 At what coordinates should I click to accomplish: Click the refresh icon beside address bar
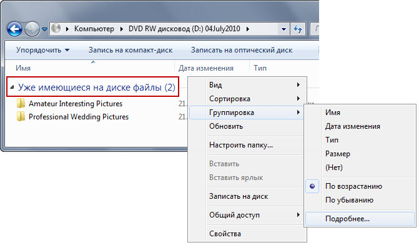[298, 29]
